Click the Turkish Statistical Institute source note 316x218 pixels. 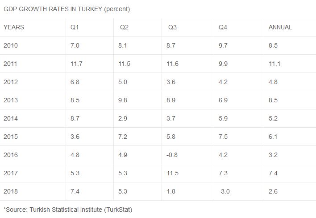(68, 210)
